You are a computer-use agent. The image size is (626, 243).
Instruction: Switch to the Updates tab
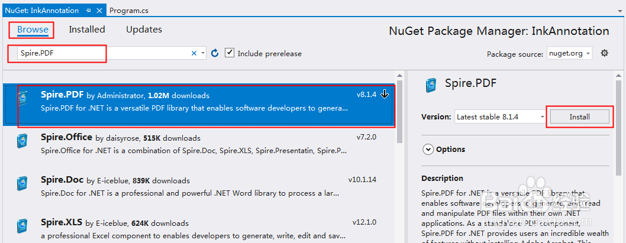click(144, 29)
